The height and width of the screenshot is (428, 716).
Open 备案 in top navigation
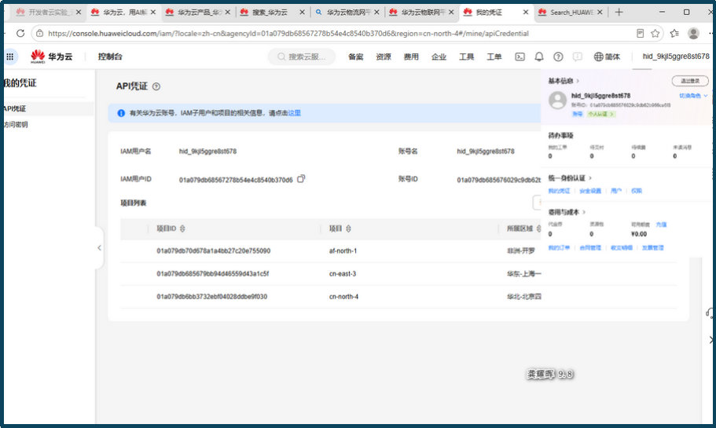point(356,57)
